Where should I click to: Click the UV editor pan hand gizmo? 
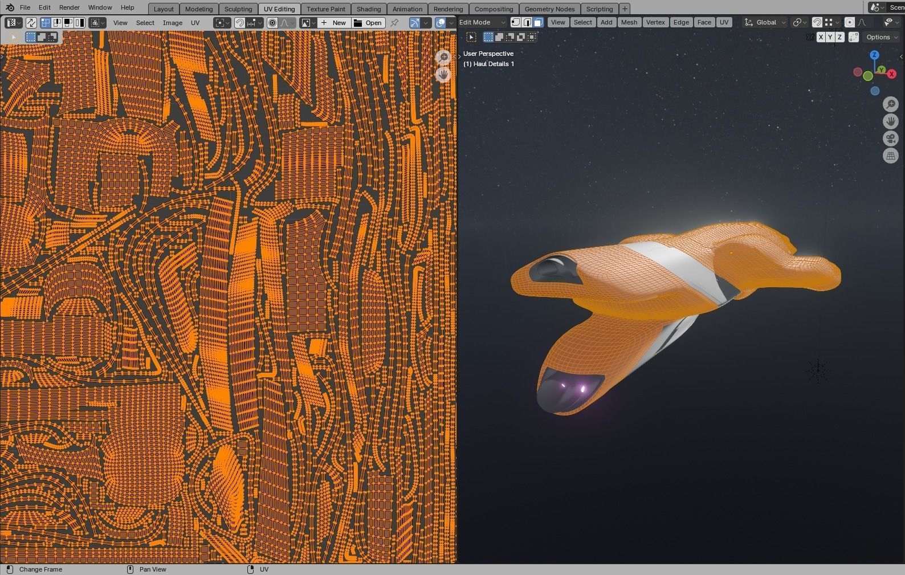(443, 75)
